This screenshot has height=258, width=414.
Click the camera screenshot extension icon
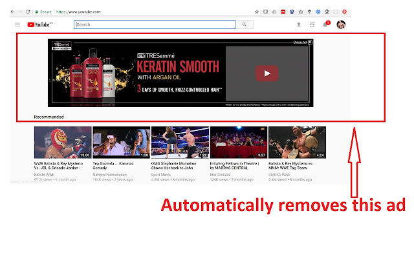tap(301, 12)
